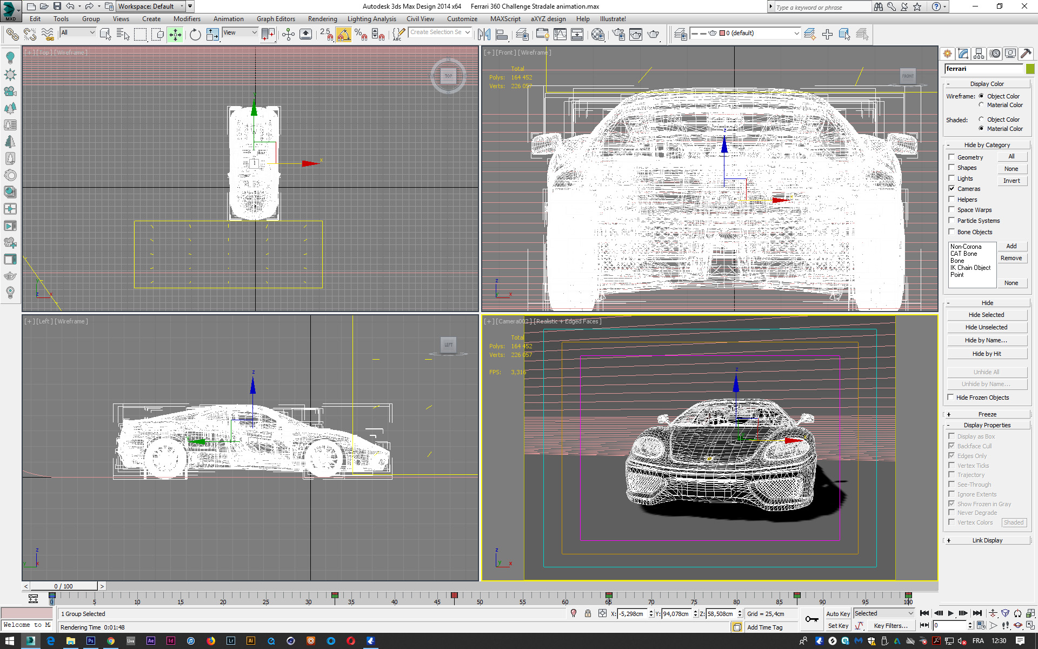The image size is (1038, 649).
Task: Select Shaded Object Color radio button
Action: (x=981, y=120)
